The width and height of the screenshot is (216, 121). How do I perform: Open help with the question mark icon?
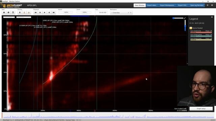pos(212,5)
